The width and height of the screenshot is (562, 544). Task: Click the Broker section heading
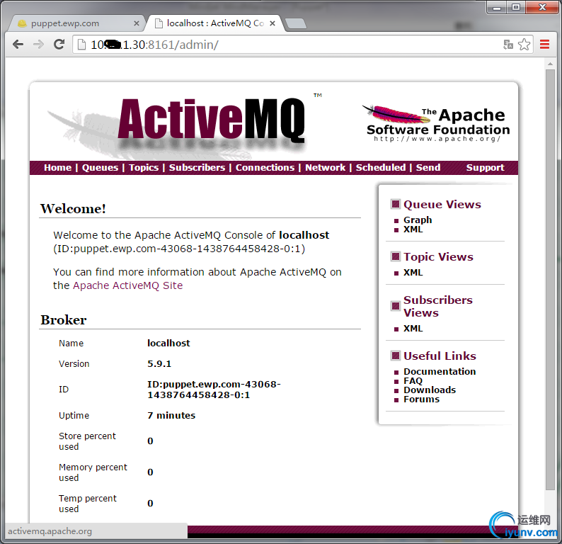coord(64,320)
